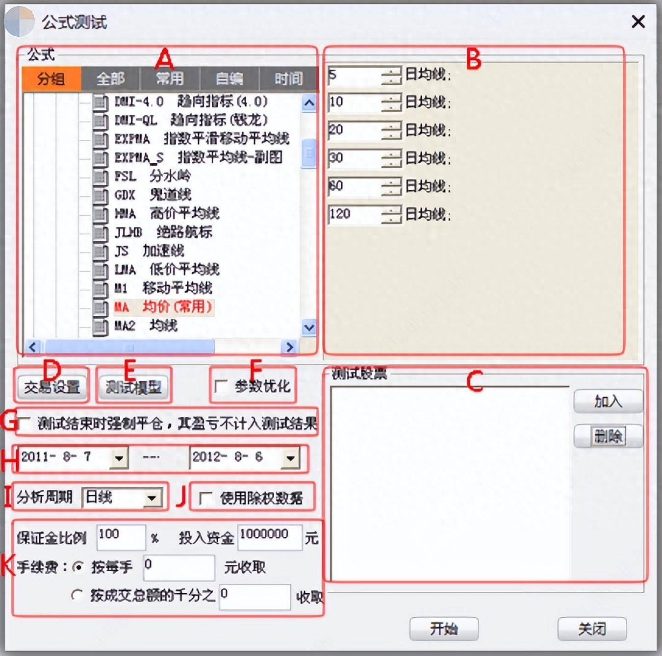
Task: Select EXPMA_S 指数平均线-副图 formula
Action: click(199, 157)
